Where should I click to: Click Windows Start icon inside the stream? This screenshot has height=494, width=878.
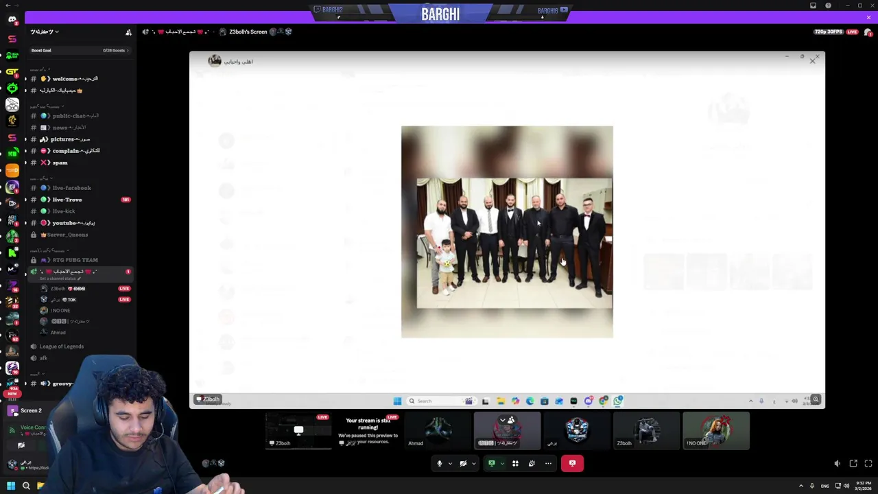397,401
